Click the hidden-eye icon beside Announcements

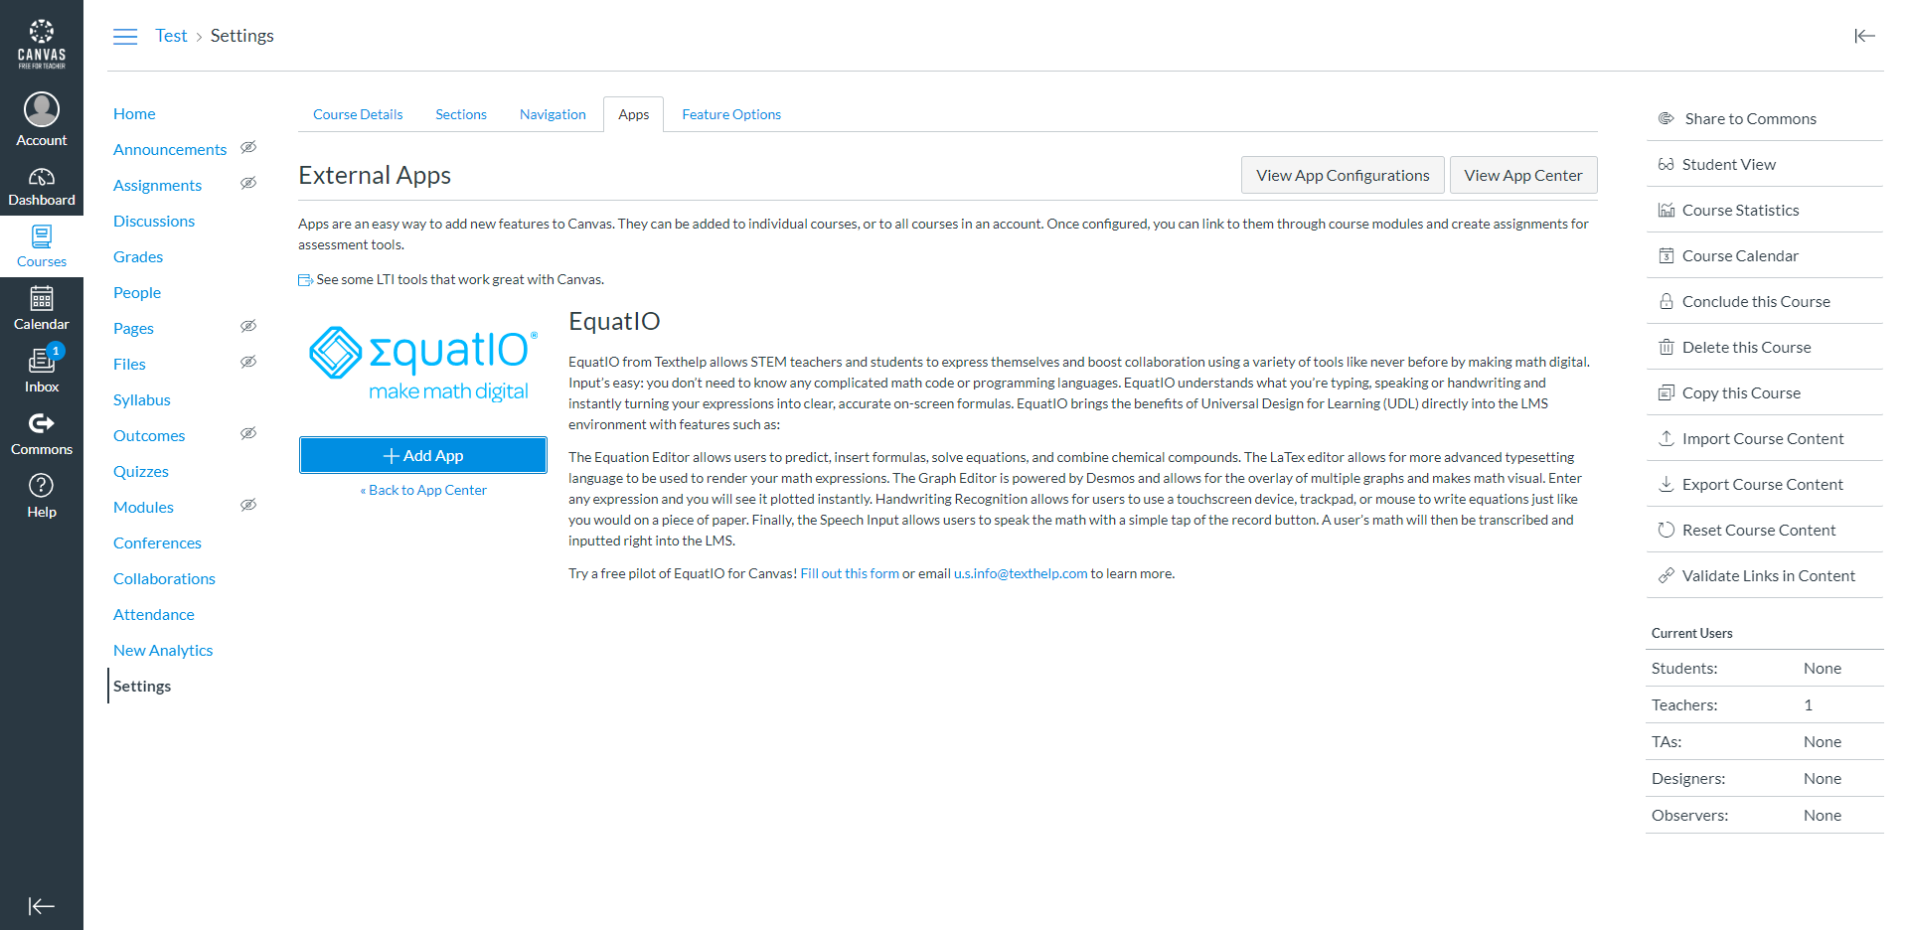248,147
